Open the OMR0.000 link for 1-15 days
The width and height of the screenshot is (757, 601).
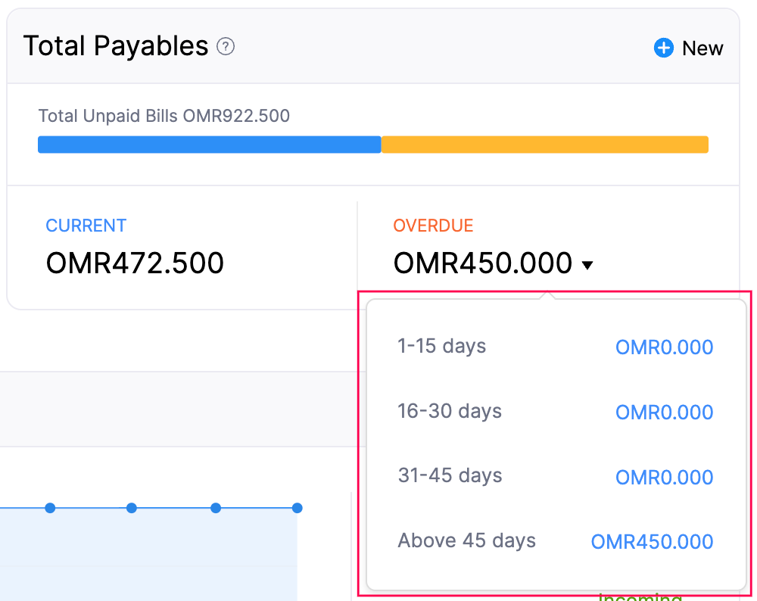tap(664, 347)
